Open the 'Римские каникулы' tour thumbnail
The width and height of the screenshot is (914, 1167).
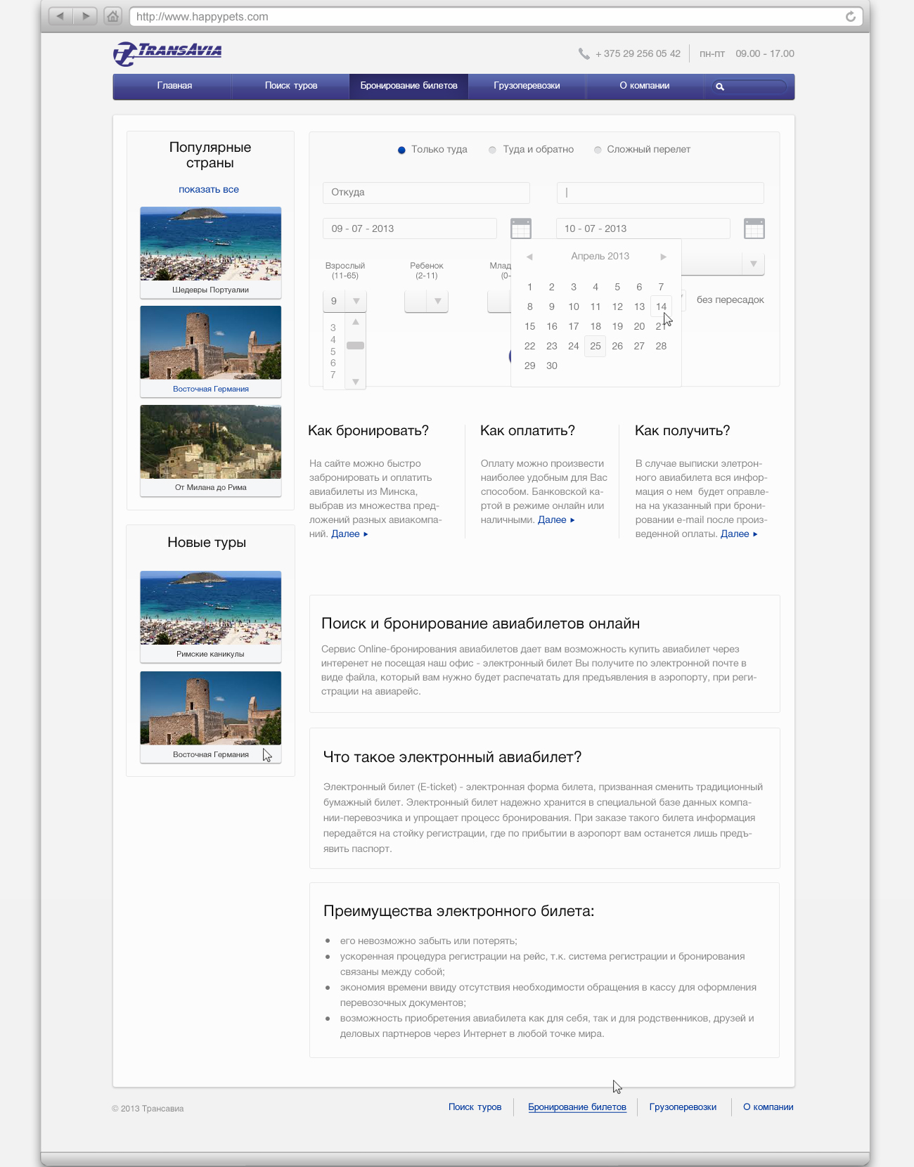[x=211, y=617]
